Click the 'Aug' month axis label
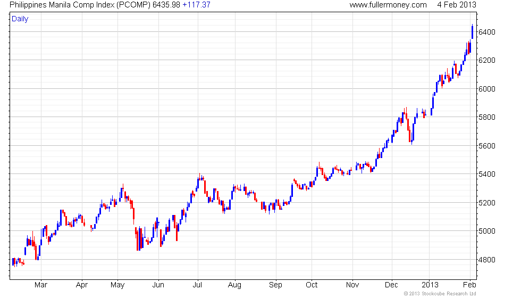The width and height of the screenshot is (521, 298). point(234,285)
